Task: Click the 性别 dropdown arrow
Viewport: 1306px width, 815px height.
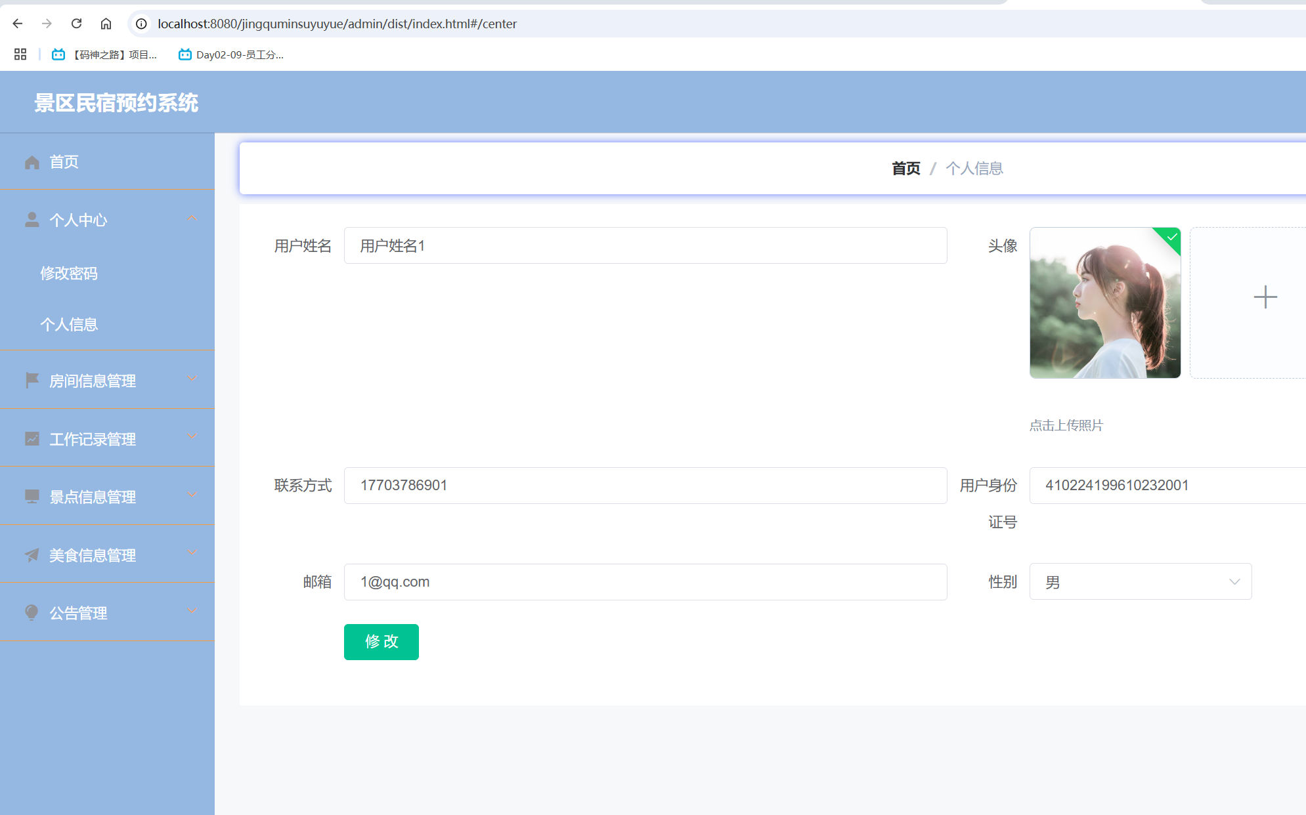Action: (x=1234, y=581)
